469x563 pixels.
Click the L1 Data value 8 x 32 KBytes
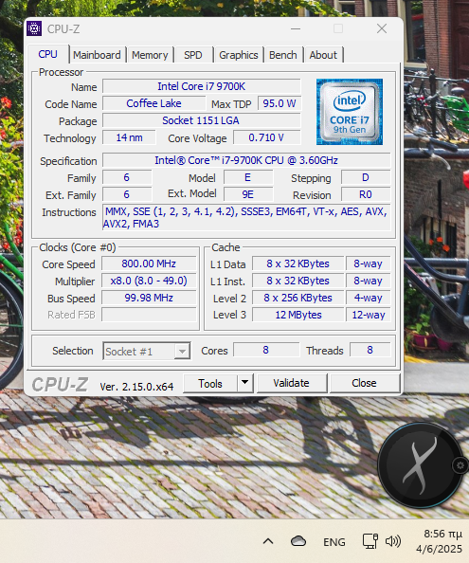(298, 263)
